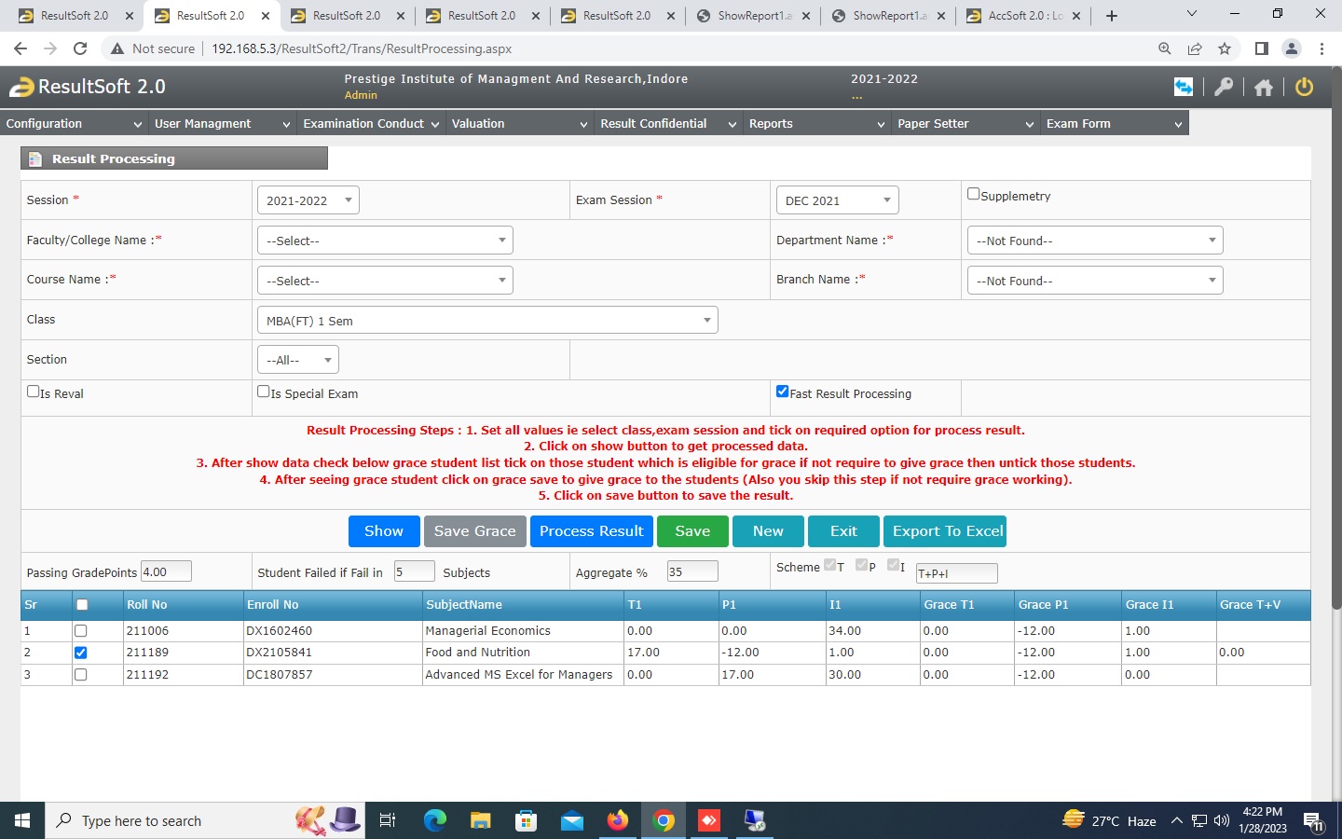Expand the Exam Session DEC 2021 dropdown
The image size is (1342, 839).
tap(836, 200)
